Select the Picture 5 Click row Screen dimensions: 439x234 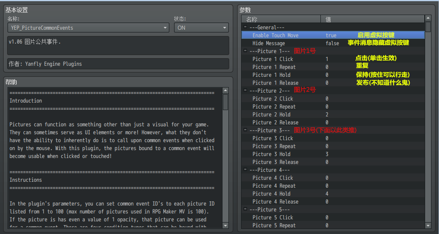[333, 217]
